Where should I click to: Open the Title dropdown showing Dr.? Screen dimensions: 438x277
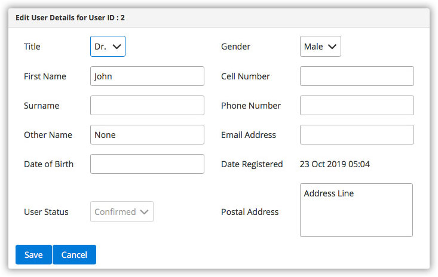coord(108,47)
